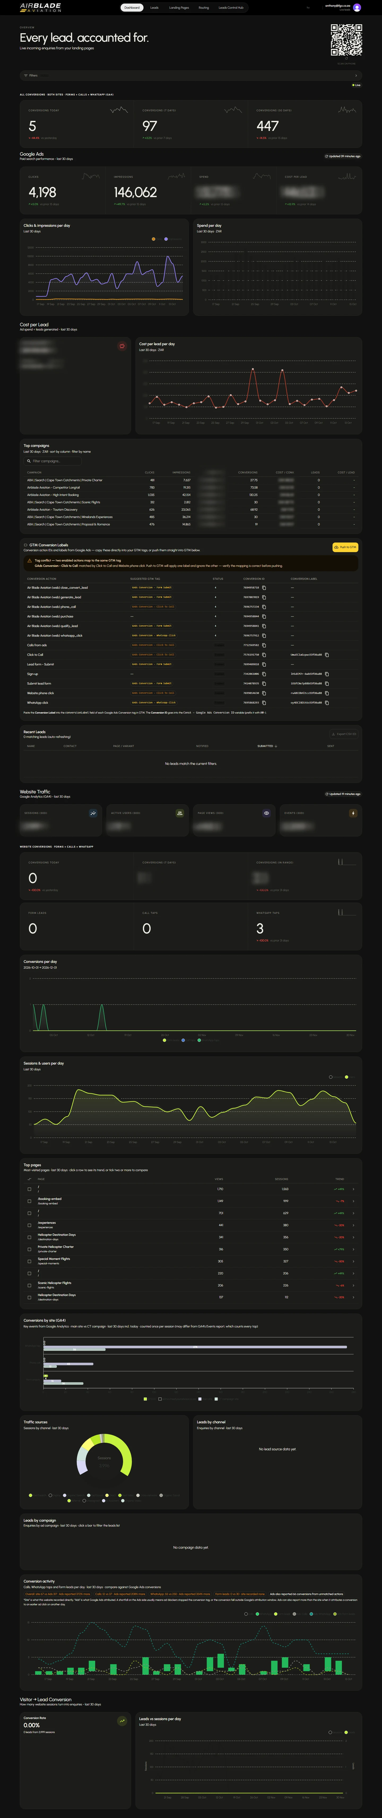Toggle orange legend dot in Clicks & impressions chart
The height and width of the screenshot is (1818, 382).
click(x=154, y=239)
